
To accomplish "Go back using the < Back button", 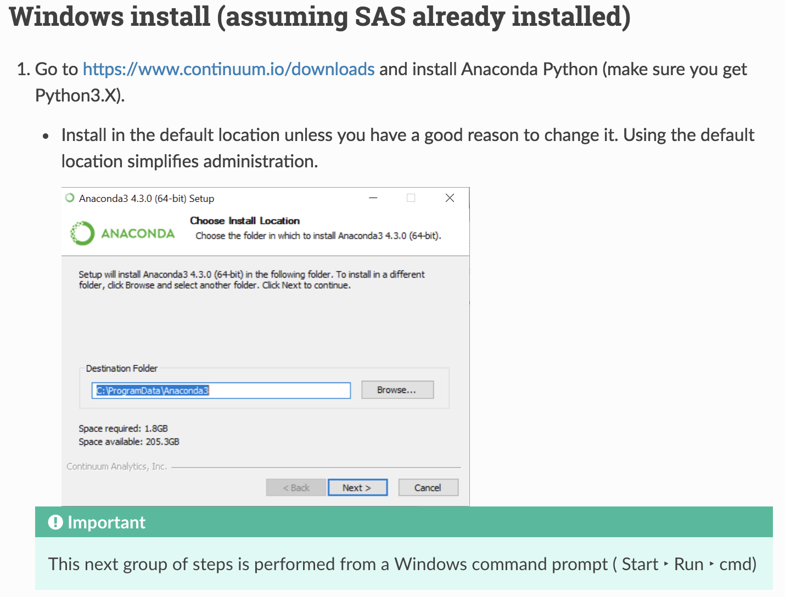I will [296, 487].
